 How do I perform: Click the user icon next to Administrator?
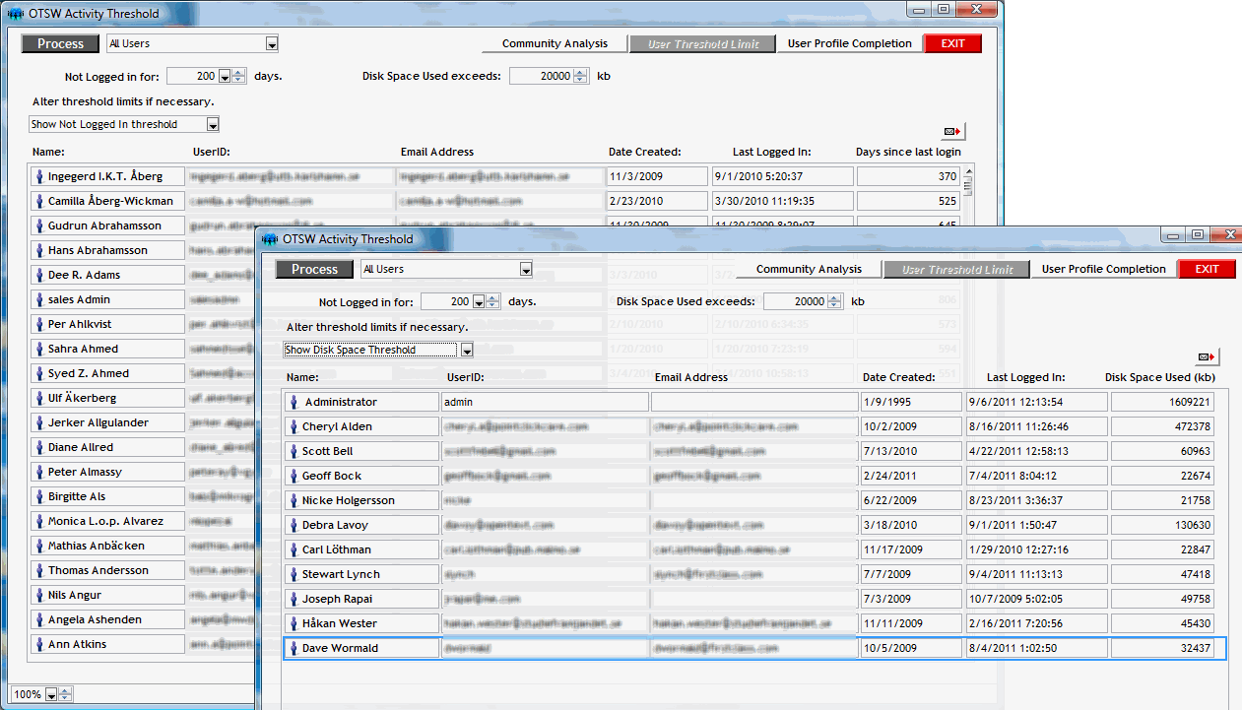pos(293,402)
